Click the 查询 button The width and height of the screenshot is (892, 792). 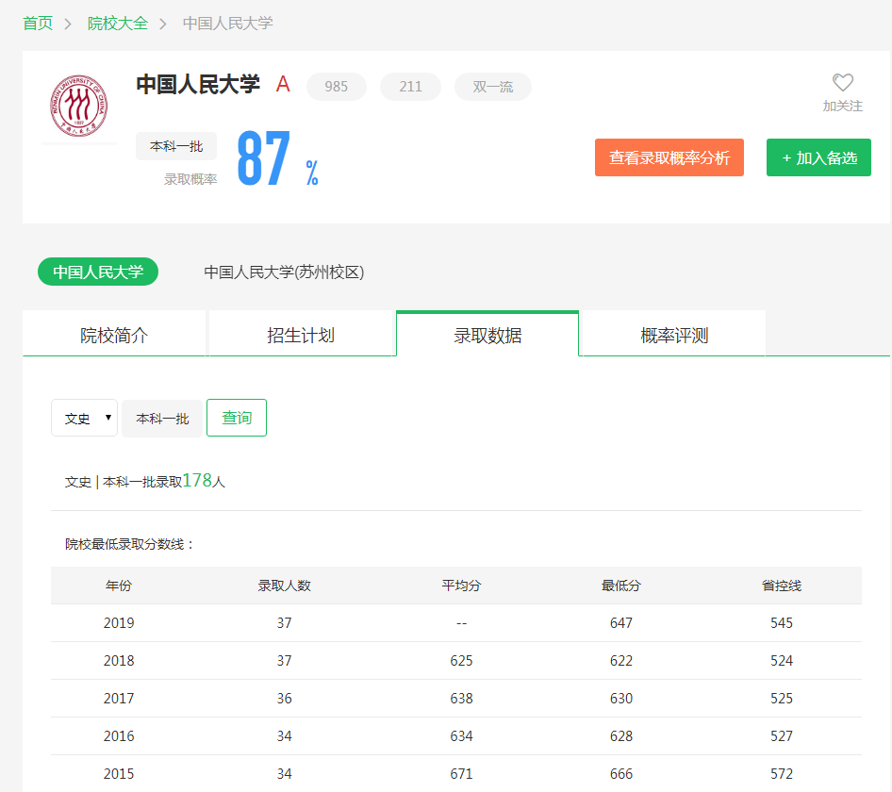(x=237, y=418)
